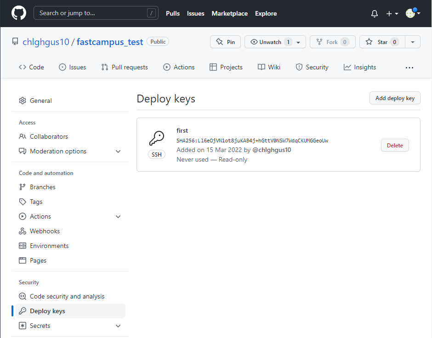Go to Issues in top navigation
Screen dimensions: 432x338
tap(196, 13)
